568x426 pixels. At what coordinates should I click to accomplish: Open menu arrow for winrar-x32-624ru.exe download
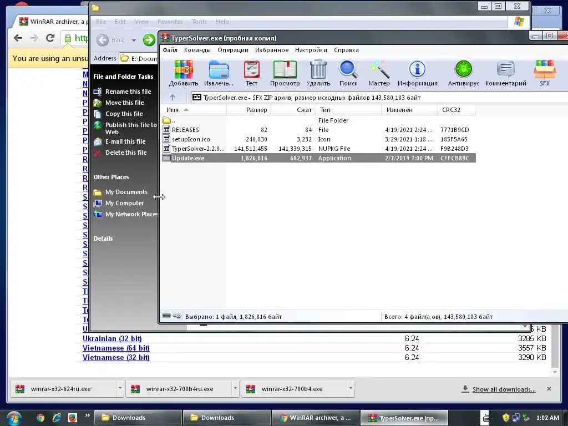[x=120, y=388]
